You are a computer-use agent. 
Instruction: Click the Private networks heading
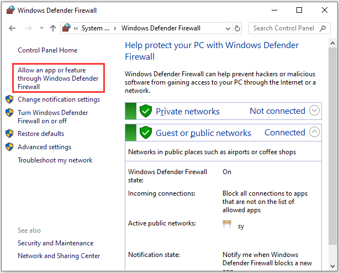(x=188, y=112)
